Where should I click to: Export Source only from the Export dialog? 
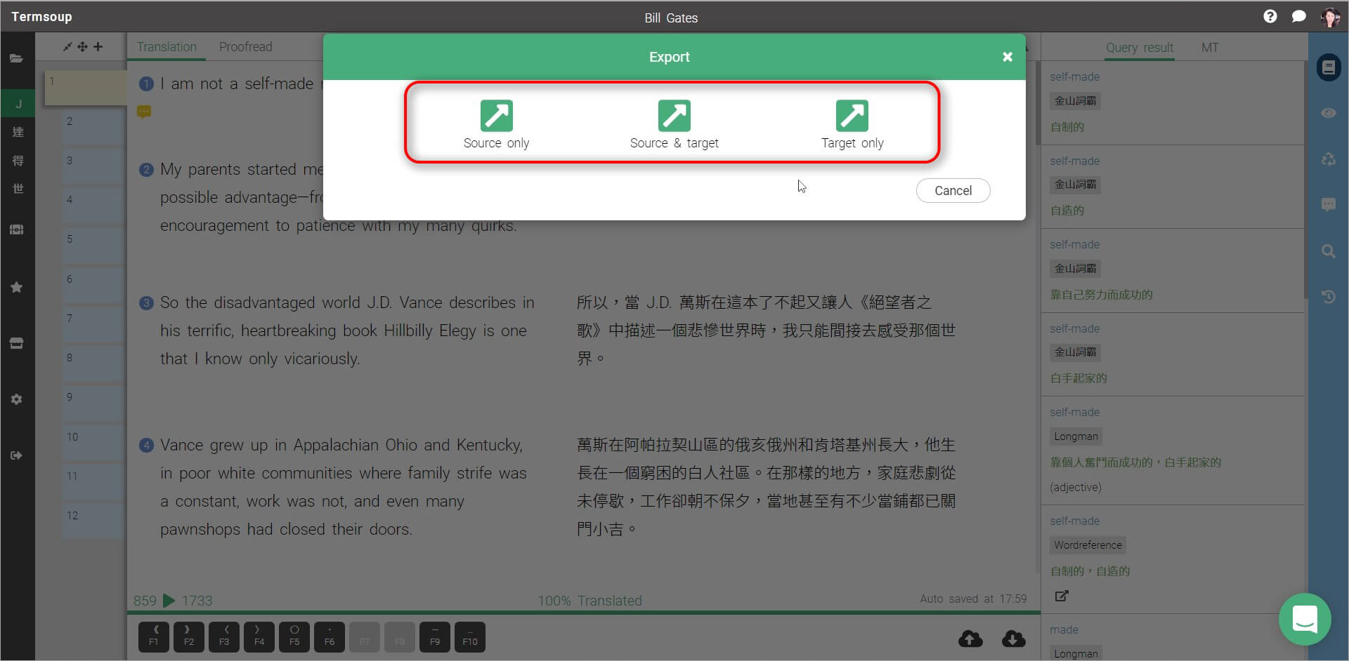[x=496, y=125]
